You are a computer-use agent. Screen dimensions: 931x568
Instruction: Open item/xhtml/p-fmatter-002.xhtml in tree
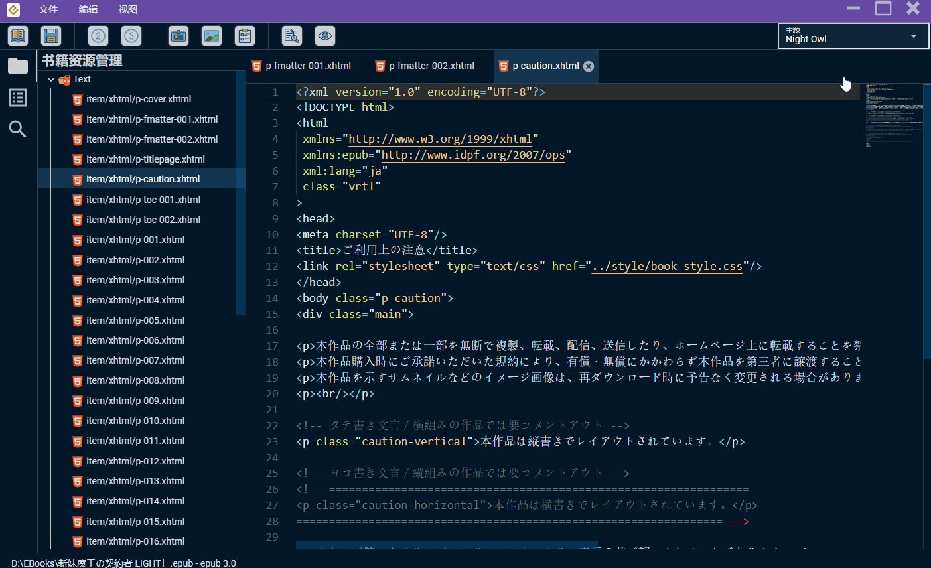coord(152,139)
